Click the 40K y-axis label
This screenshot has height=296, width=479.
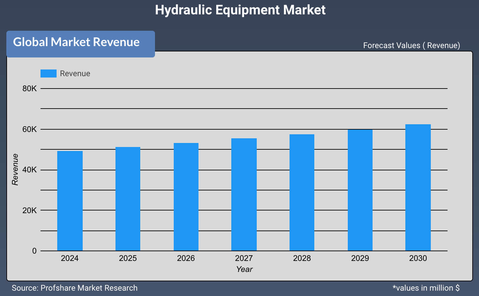pos(29,170)
